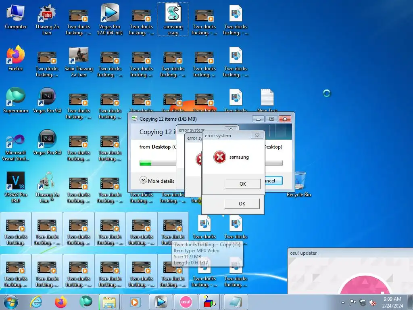Image resolution: width=413 pixels, height=310 pixels.
Task: Select the New Text document icon
Action: point(267,100)
